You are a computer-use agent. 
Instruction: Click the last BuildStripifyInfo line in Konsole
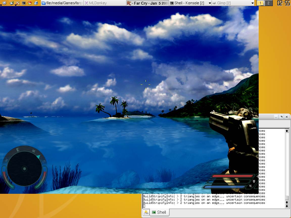(x=204, y=203)
